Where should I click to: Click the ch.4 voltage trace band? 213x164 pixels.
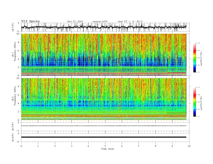coord(104,137)
